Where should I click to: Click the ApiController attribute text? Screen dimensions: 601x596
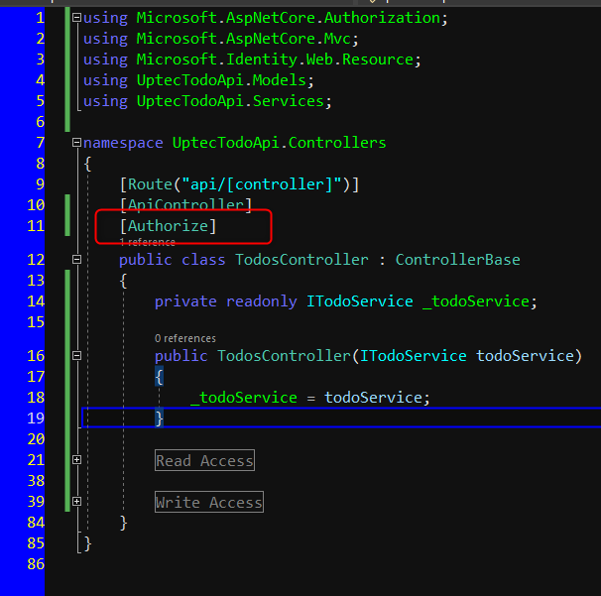point(185,204)
